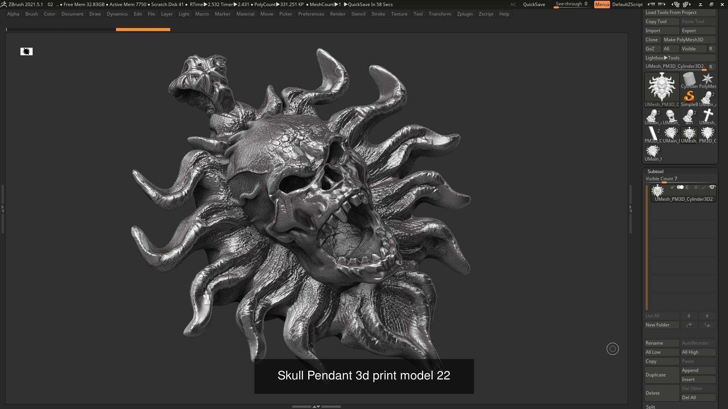Adjust tool name item slider

tap(676, 67)
